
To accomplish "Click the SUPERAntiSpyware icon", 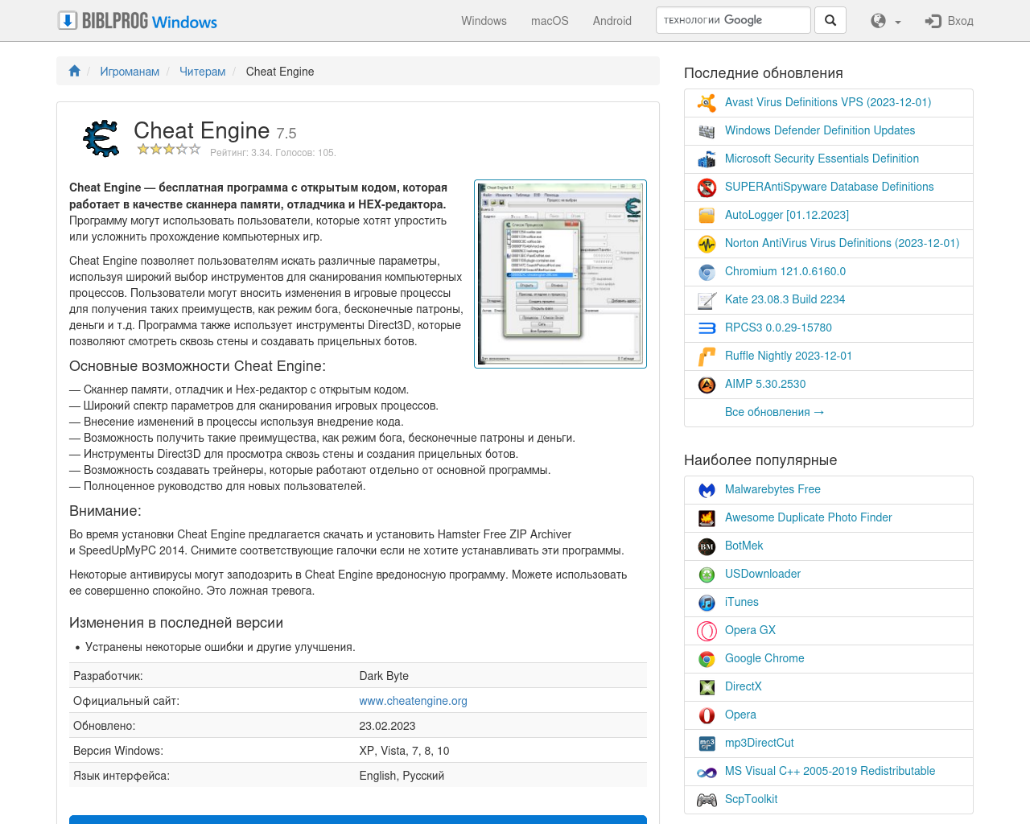I will pos(707,187).
